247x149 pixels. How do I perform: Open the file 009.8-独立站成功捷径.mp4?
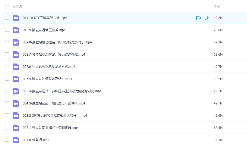coord(57,42)
